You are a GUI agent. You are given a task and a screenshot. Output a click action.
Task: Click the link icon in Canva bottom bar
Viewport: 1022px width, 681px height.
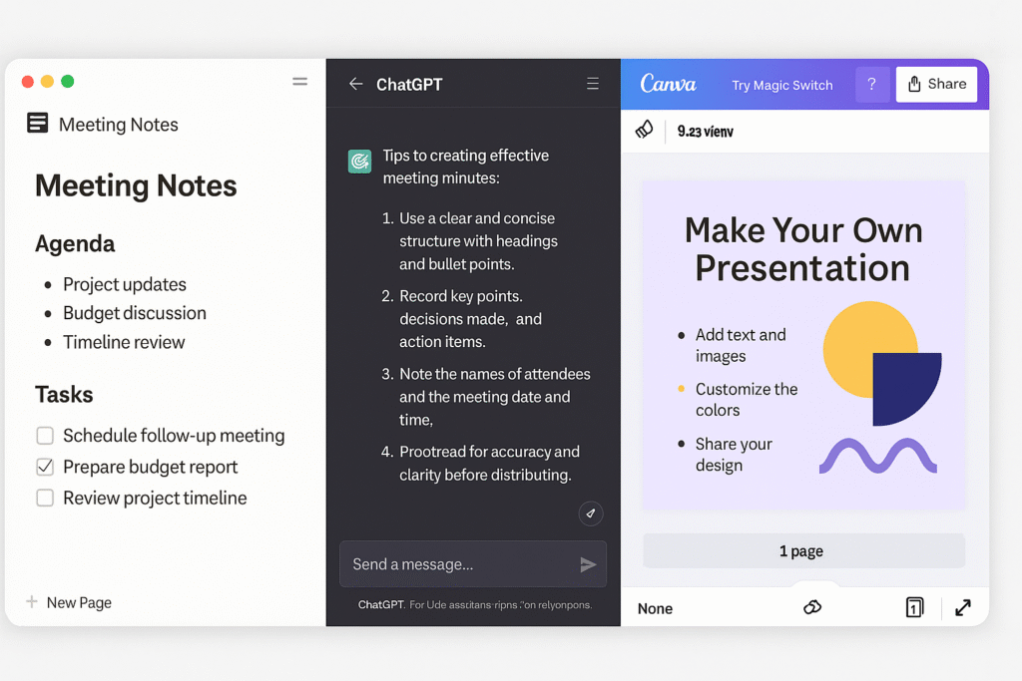click(812, 607)
